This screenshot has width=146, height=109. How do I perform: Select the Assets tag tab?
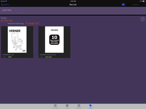tap(90, 106)
